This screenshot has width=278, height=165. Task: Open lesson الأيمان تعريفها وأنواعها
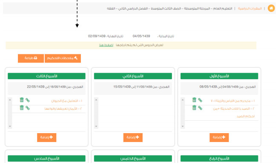(63, 108)
